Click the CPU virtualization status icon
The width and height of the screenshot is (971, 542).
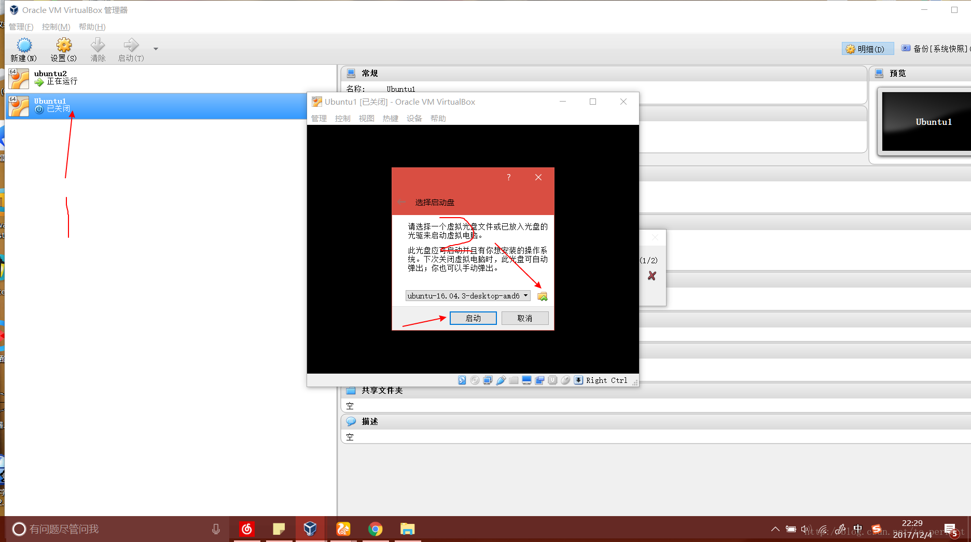pos(552,380)
